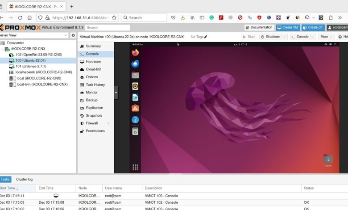Open the Hardware section
348x210 pixels.
coord(95,62)
